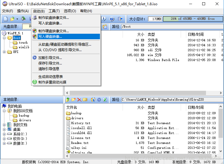Expand the 软件(D:) drive node
Image resolution: width=224 pixels, height=164 pixels.
[x=4, y=139]
